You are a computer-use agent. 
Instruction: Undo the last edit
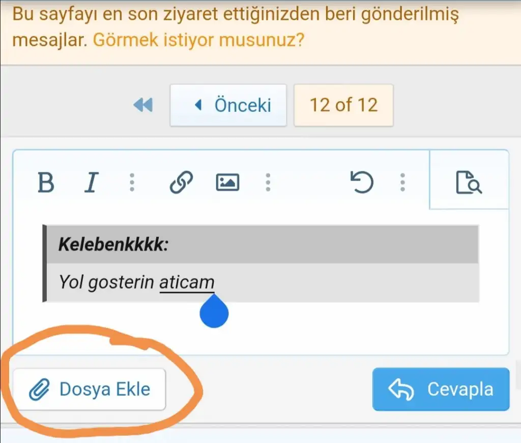(x=362, y=182)
